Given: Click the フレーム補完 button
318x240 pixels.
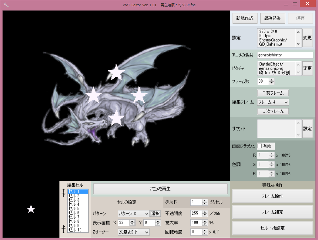Looking at the screenshot, I should pos(272,212).
